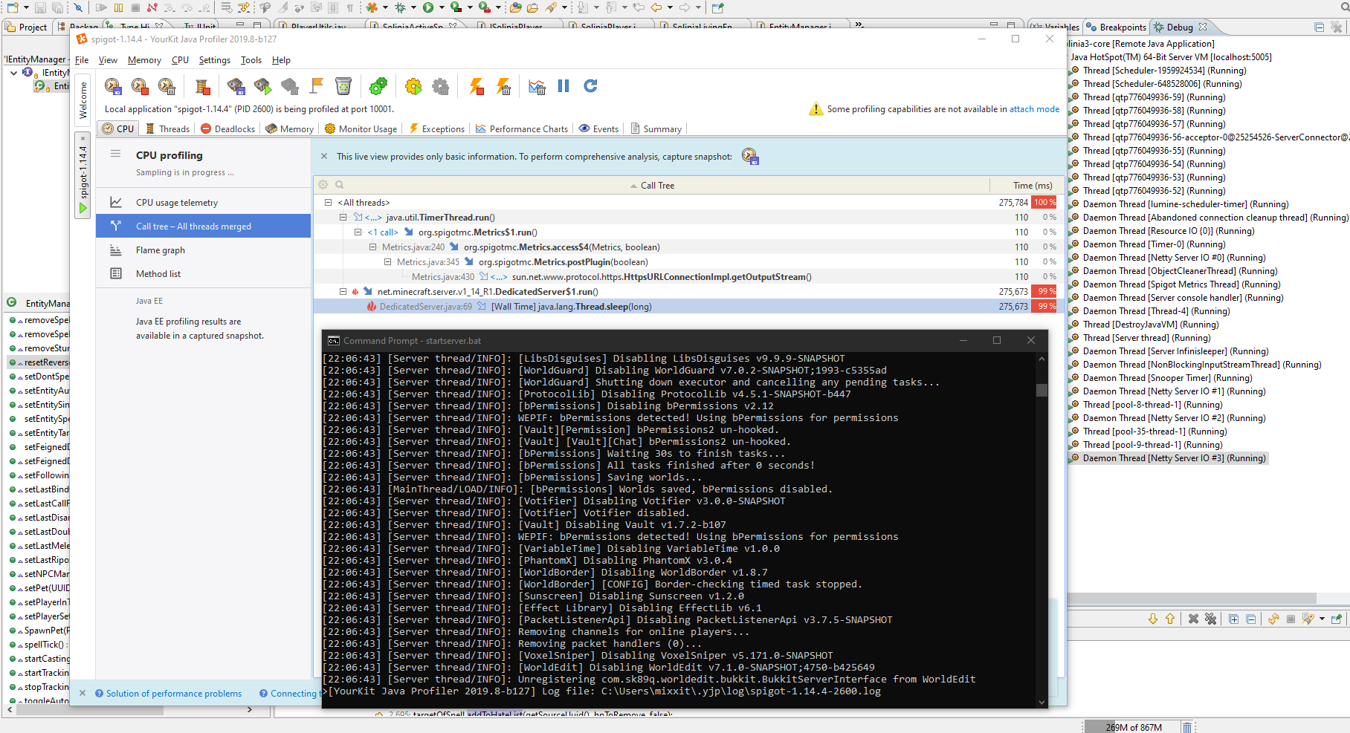This screenshot has width=1350, height=733.
Task: Click the orange flag Advance generation icon
Action: point(317,86)
